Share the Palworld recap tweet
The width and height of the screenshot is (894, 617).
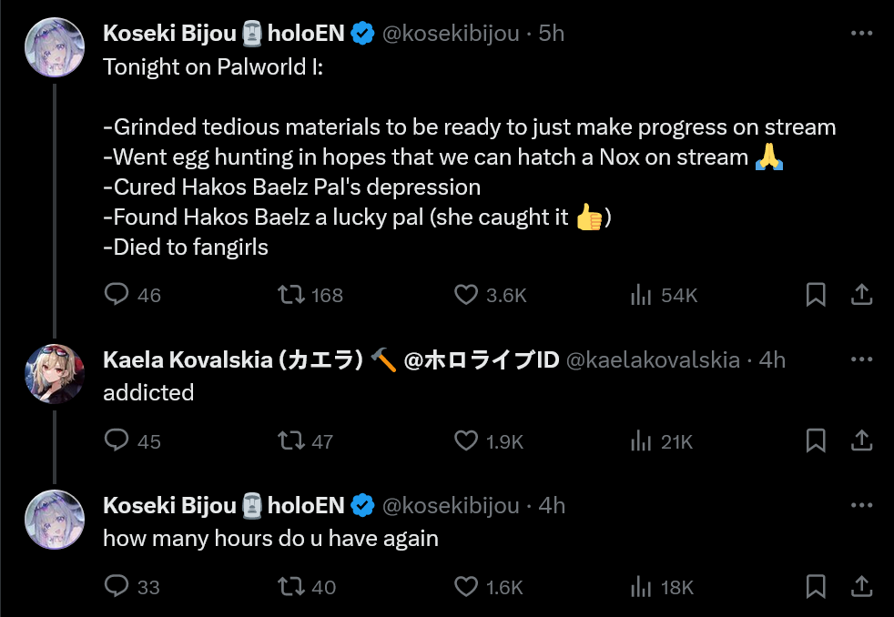coord(861,294)
